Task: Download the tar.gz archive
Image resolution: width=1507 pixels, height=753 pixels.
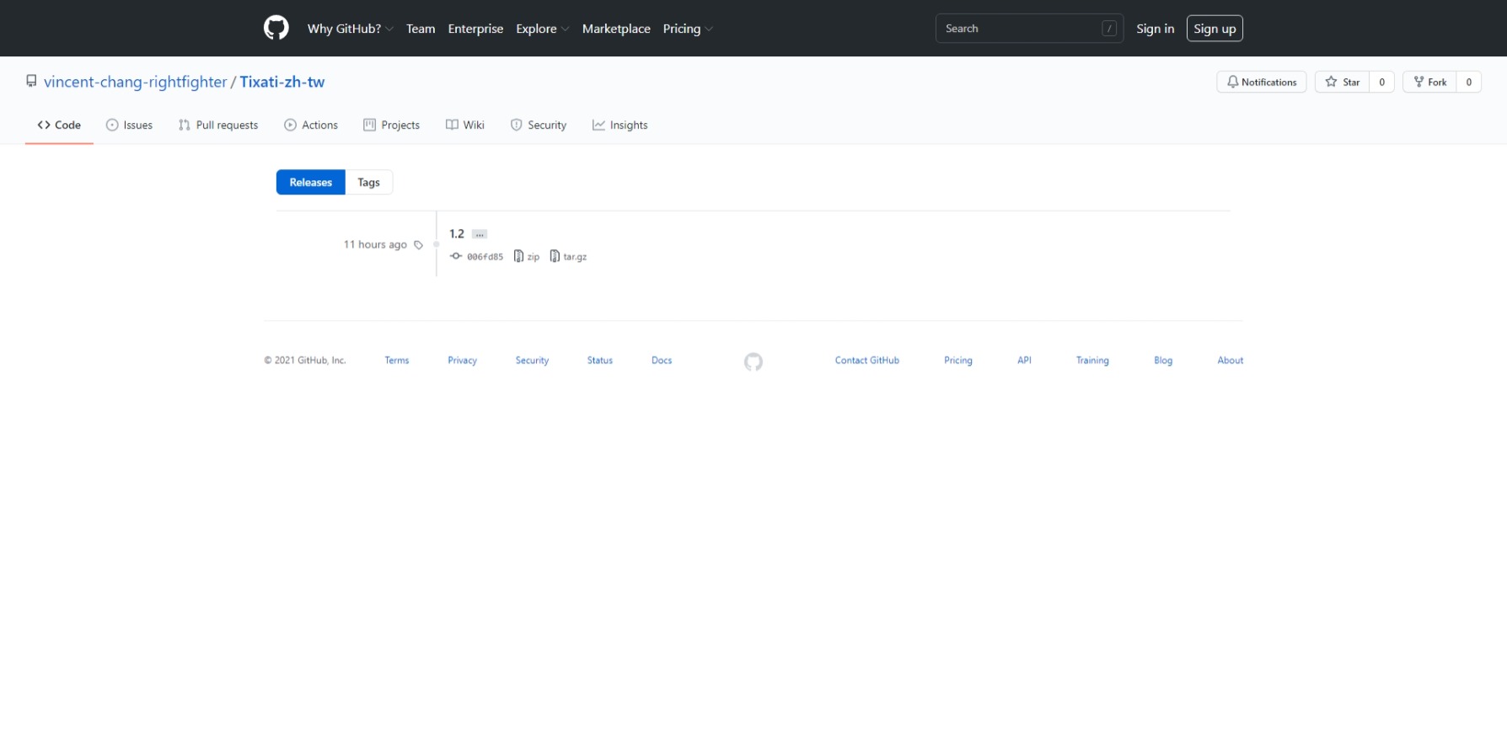Action: [x=568, y=256]
